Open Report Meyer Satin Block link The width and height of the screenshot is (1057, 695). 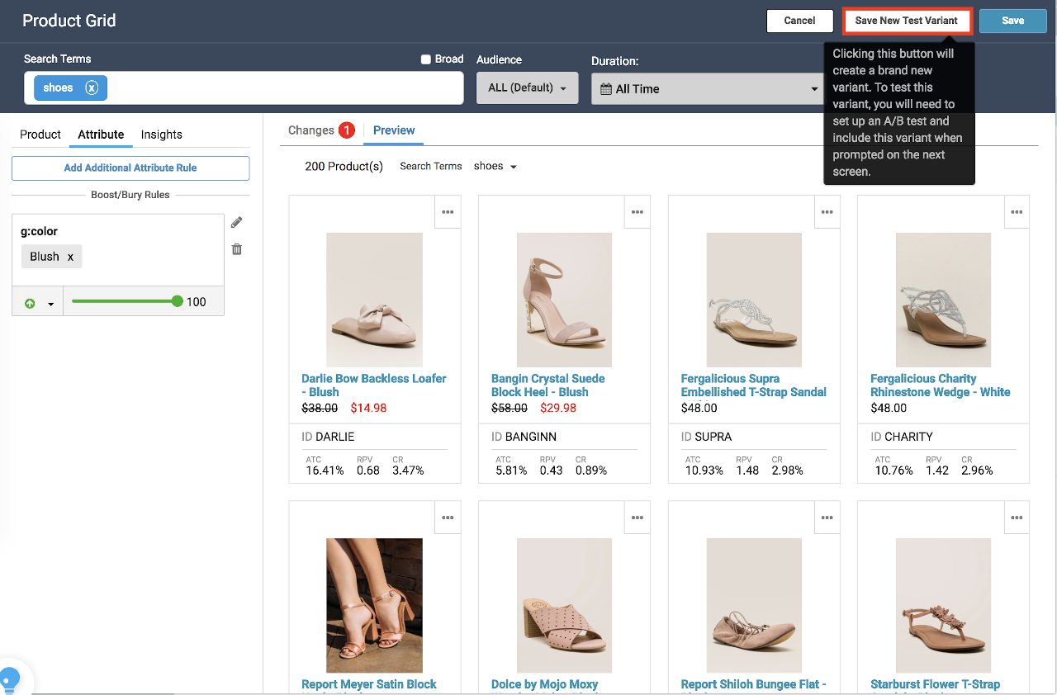[x=369, y=684]
